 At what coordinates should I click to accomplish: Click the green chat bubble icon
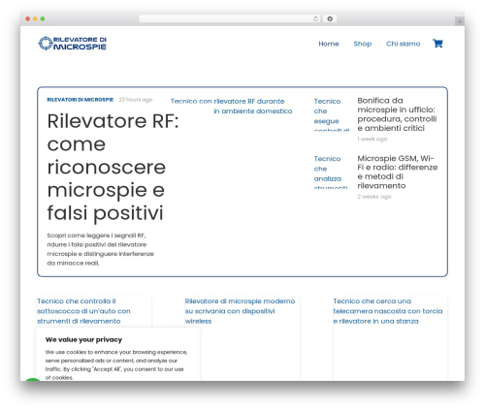point(32,379)
